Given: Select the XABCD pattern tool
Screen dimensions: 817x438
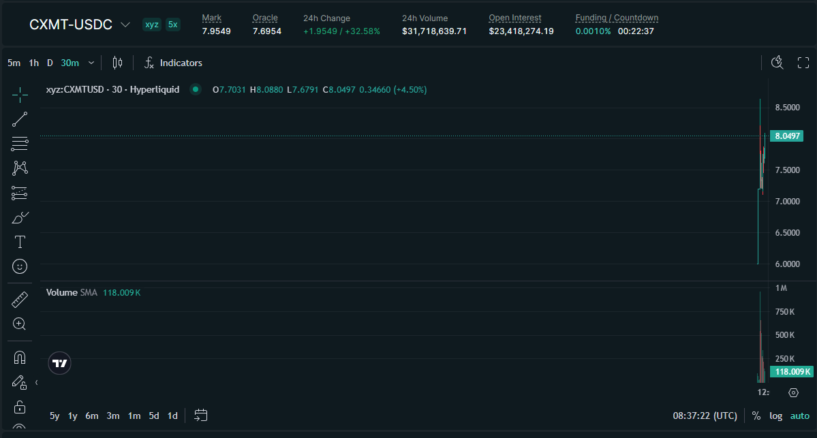Looking at the screenshot, I should tap(20, 168).
